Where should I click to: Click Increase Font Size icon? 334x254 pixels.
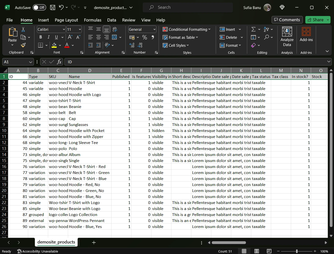[70, 37]
